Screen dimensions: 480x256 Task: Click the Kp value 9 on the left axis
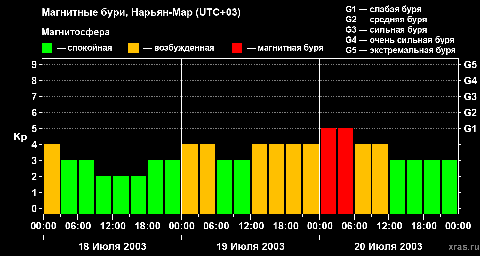point(35,65)
